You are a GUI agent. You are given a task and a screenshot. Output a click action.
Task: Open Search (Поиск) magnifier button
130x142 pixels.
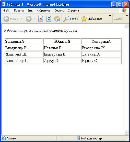70,19
